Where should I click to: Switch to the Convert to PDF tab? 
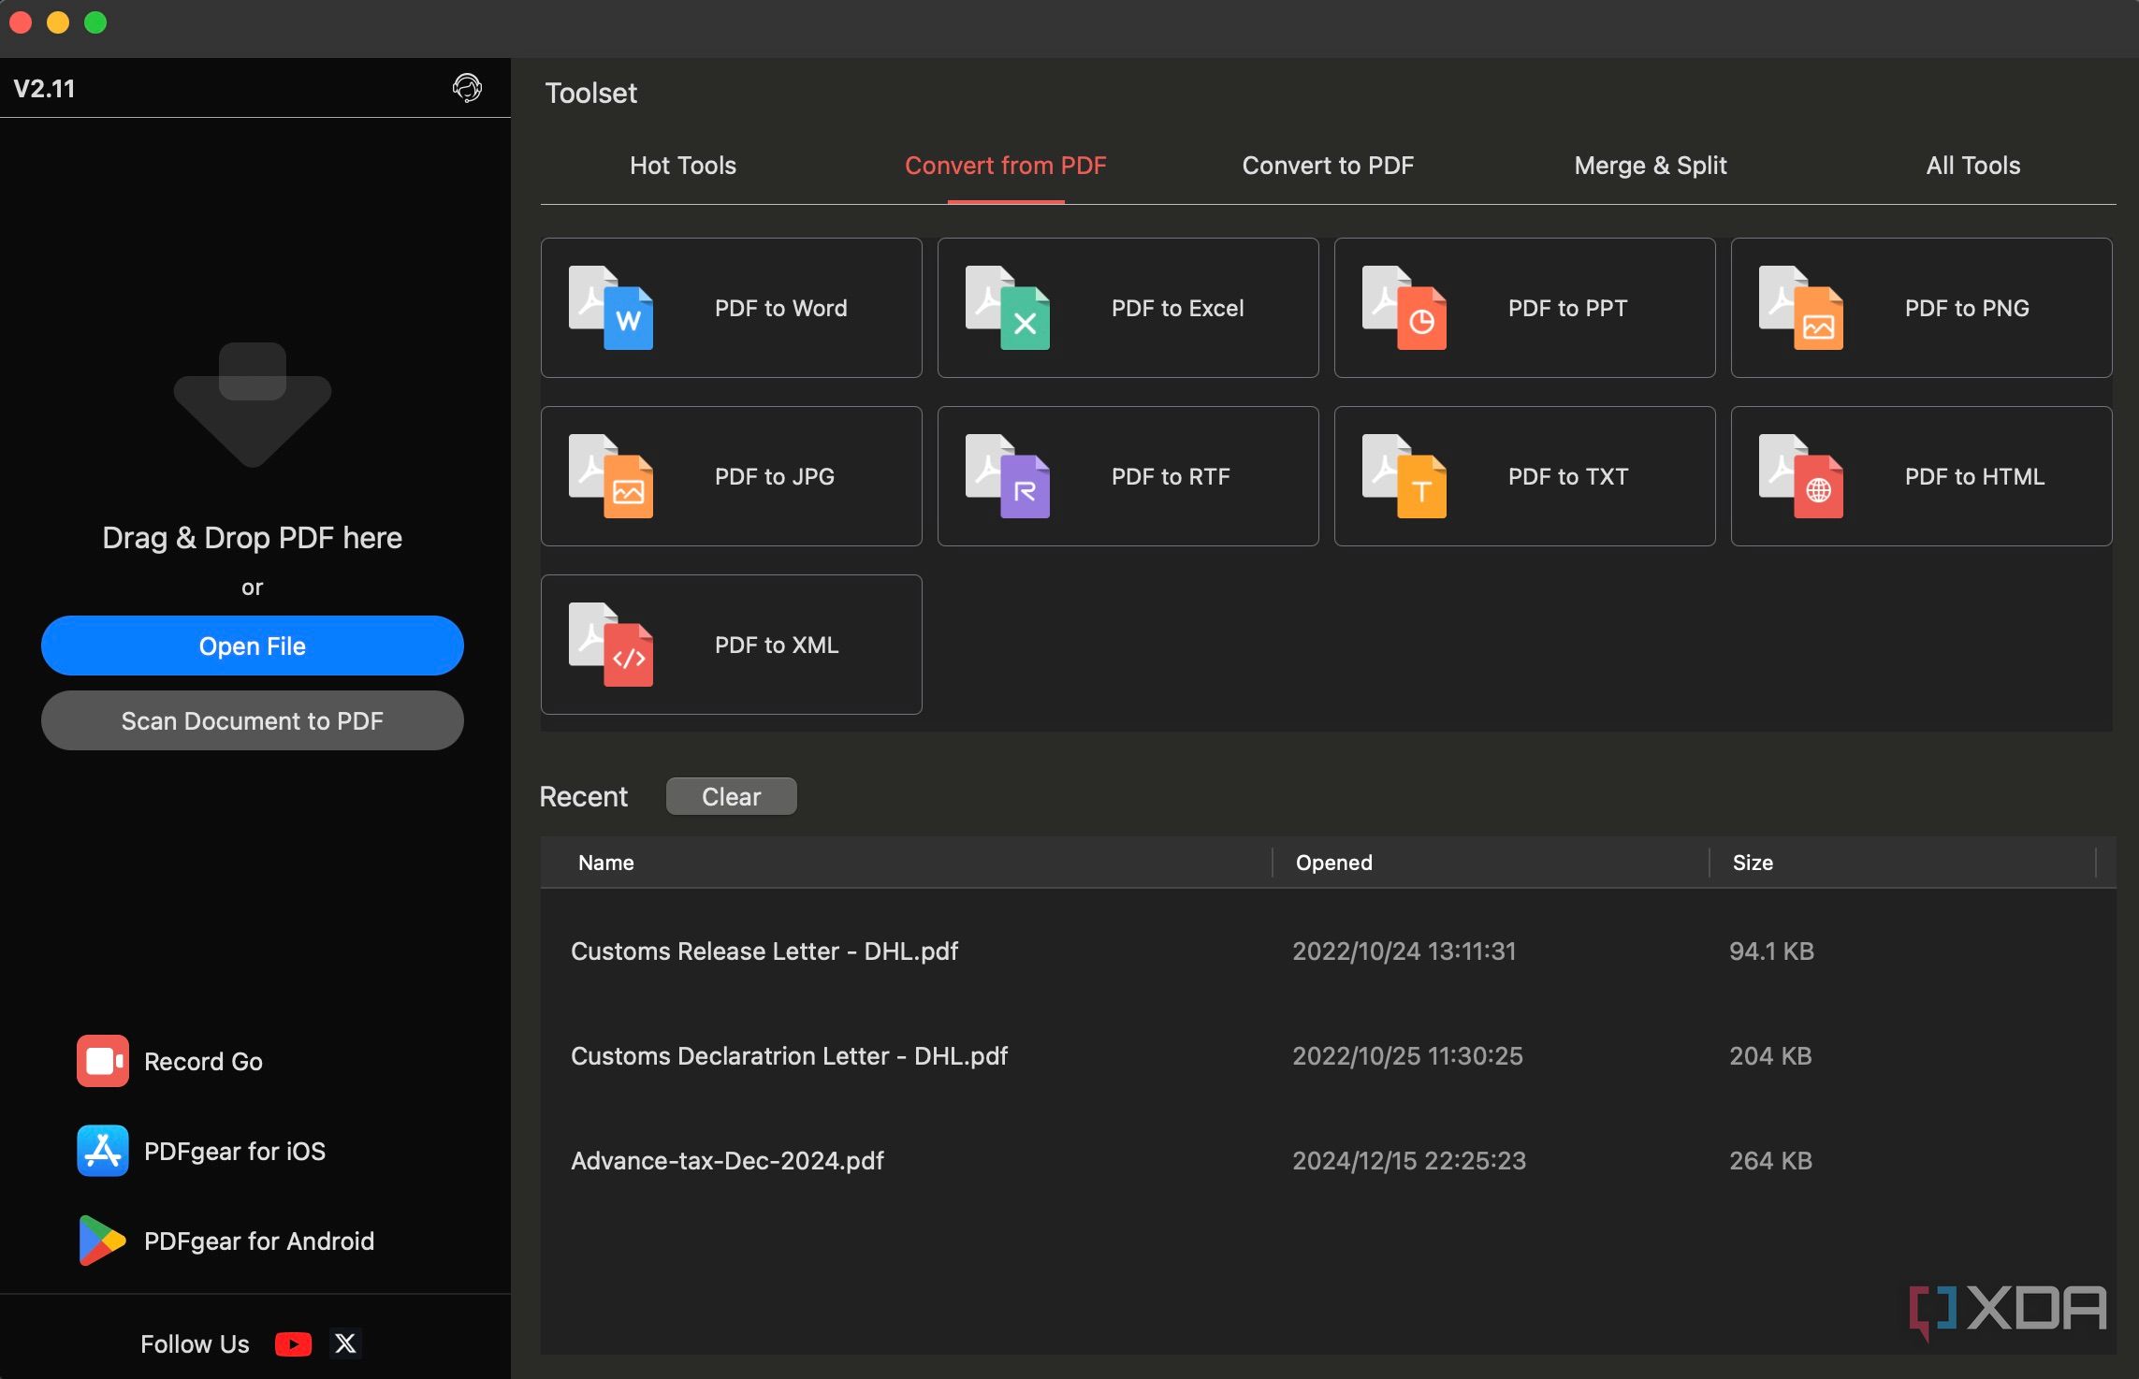(x=1327, y=166)
